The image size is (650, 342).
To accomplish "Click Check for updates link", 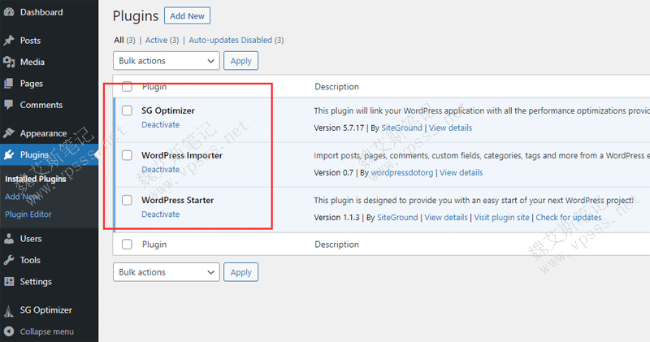I will coord(569,217).
